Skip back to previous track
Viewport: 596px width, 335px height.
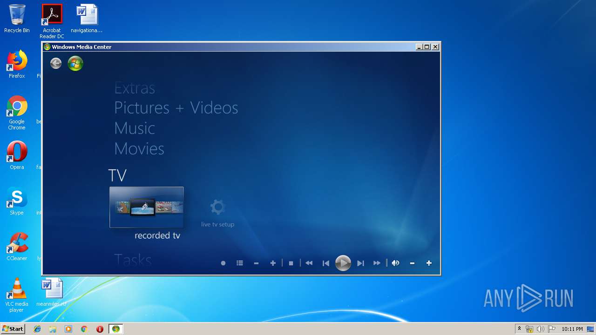click(x=326, y=263)
